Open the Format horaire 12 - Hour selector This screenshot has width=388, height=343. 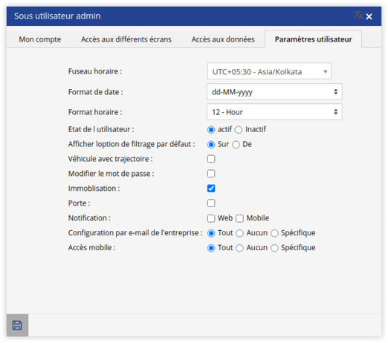click(x=274, y=112)
